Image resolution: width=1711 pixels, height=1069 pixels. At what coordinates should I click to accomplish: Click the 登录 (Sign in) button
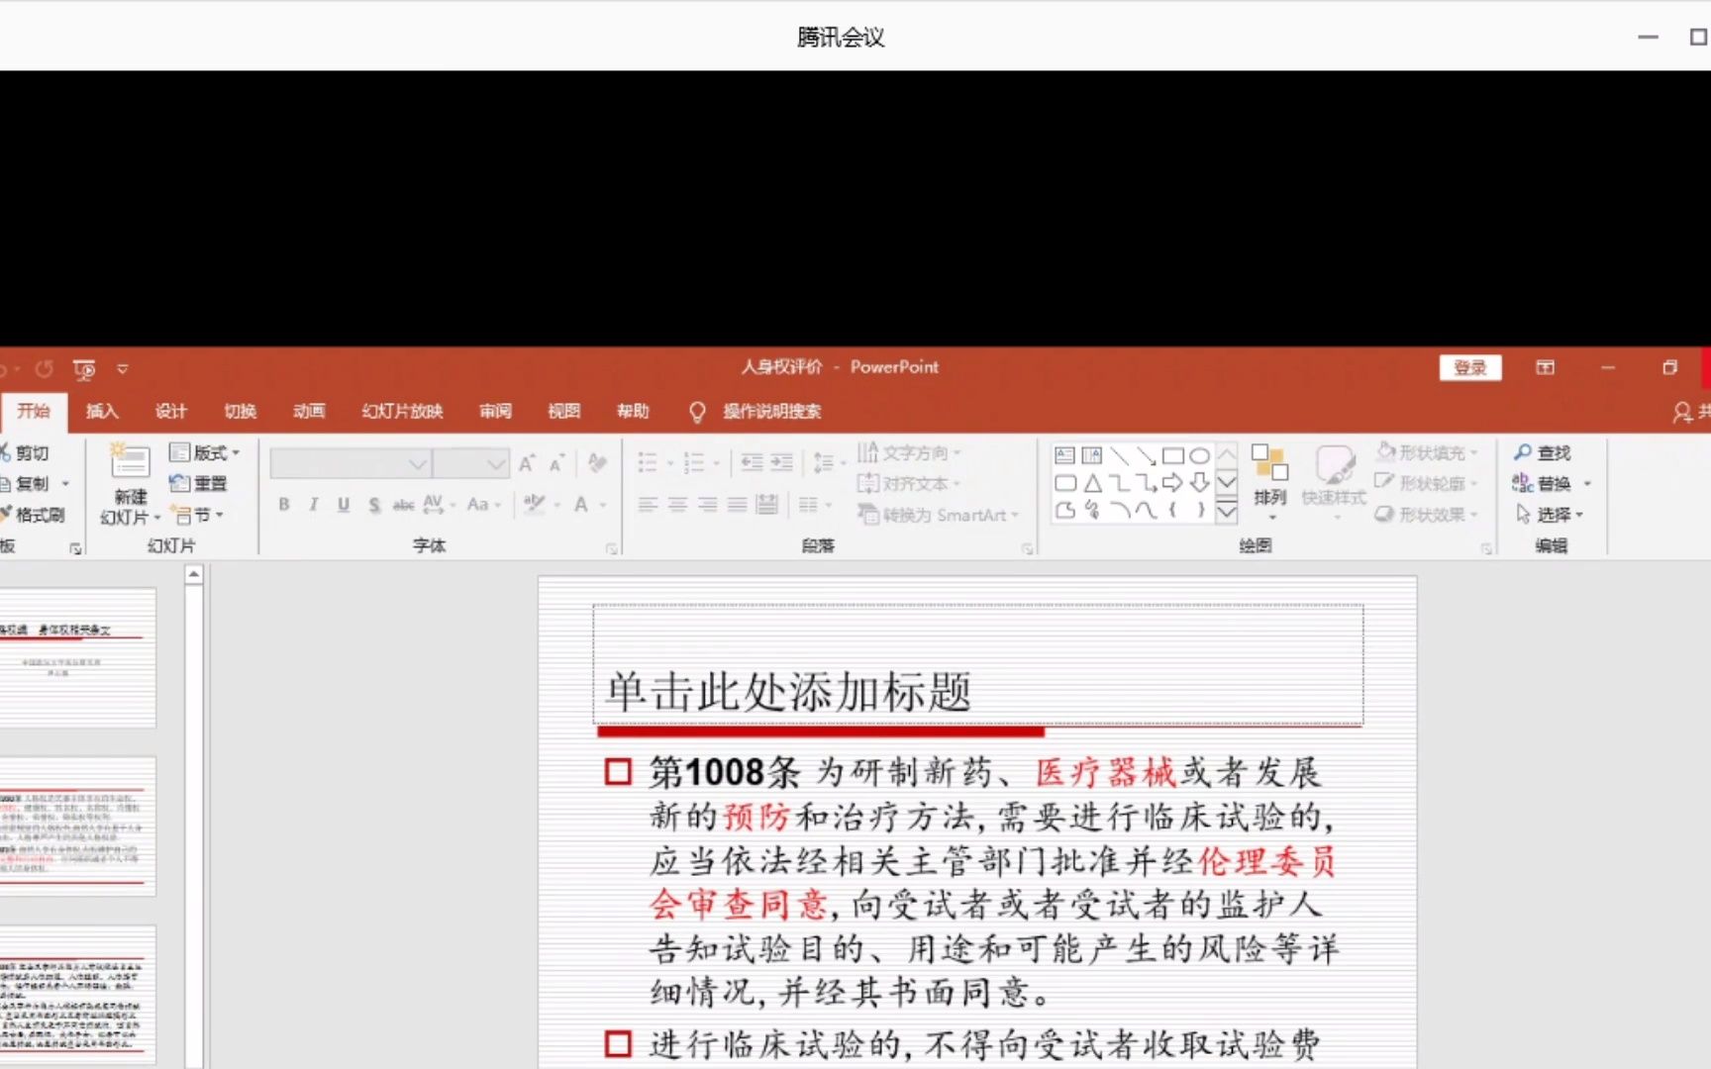coord(1469,367)
